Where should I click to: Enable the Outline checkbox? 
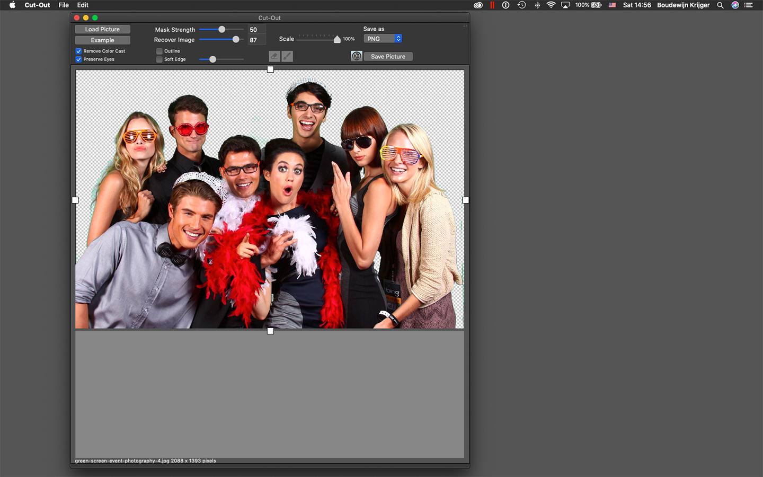coord(159,51)
